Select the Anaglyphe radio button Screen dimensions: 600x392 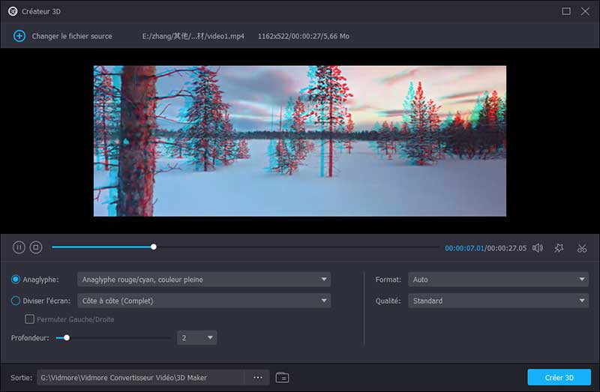(15, 280)
